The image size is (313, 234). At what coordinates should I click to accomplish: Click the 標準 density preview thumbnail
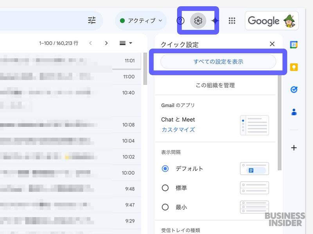[x=254, y=188]
